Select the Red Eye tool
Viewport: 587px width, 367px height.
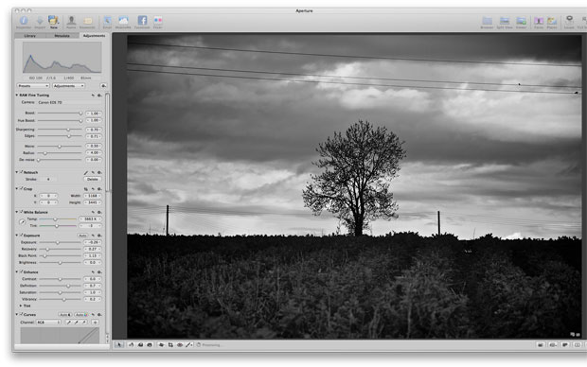coord(180,344)
